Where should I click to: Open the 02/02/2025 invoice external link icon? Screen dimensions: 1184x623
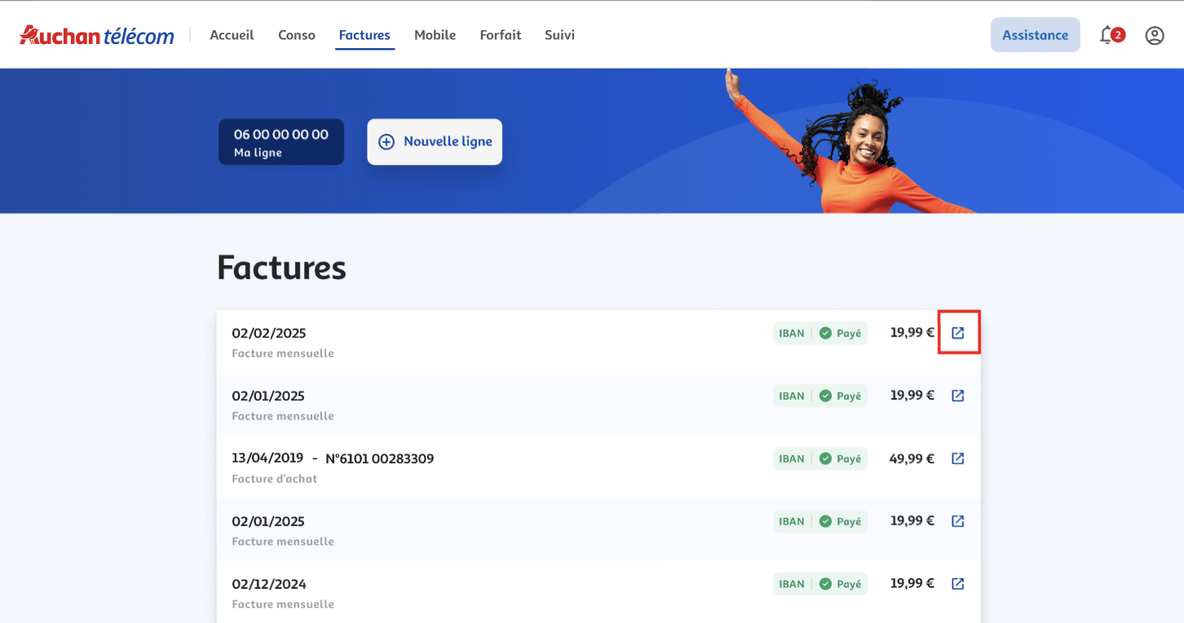(x=958, y=333)
